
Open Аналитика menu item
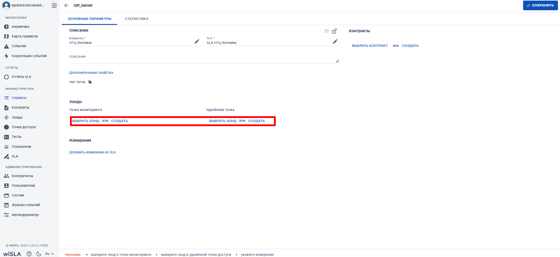(20, 27)
